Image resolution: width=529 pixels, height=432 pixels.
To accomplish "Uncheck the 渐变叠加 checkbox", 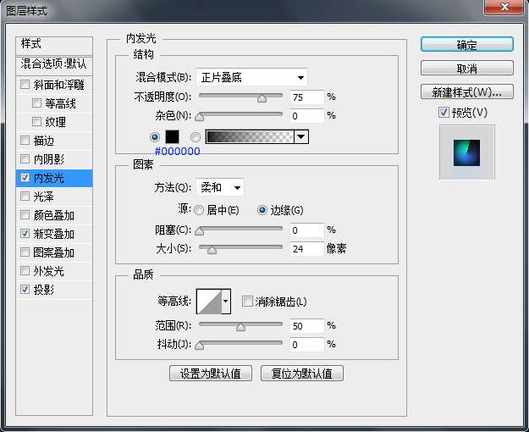I will (x=25, y=233).
